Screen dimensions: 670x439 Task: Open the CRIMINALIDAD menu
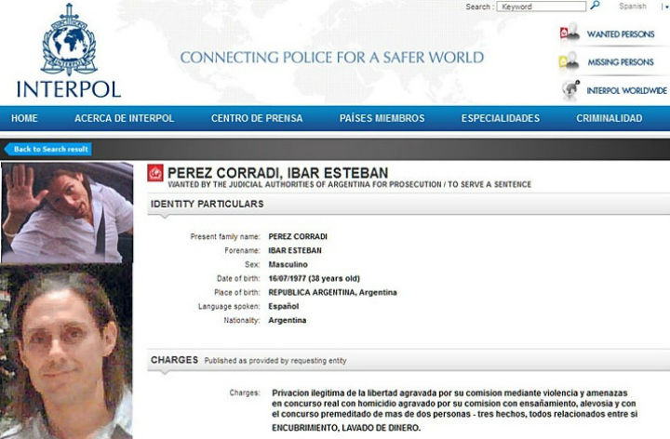(609, 118)
